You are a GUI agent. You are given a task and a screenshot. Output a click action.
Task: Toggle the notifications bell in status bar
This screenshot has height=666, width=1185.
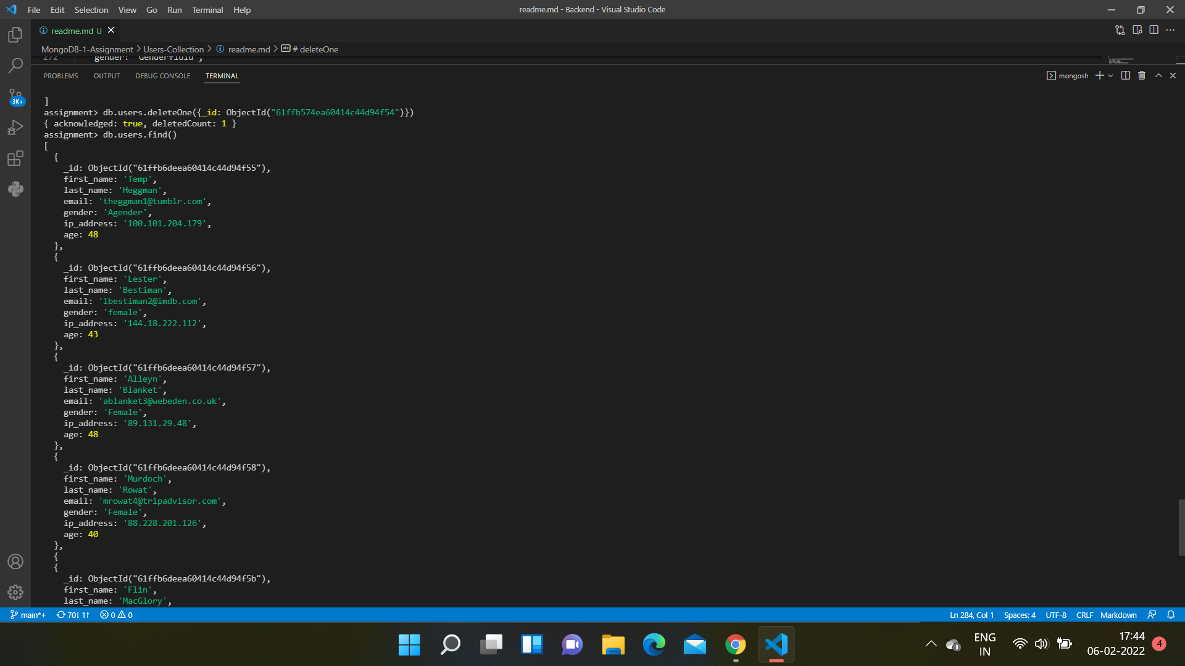tap(1171, 615)
